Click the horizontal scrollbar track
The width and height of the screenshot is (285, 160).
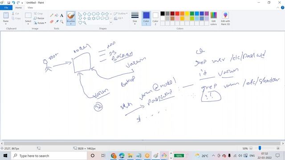coord(142,144)
